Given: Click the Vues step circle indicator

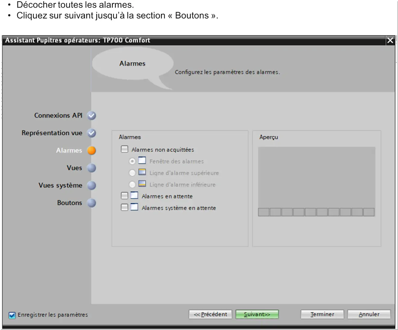Looking at the screenshot, I should pyautogui.click(x=92, y=168).
